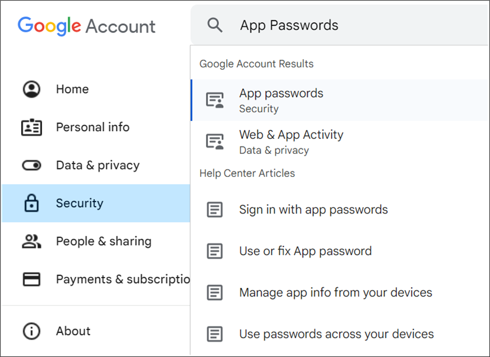The width and height of the screenshot is (490, 357).
Task: Select the App passwords Security result
Action: (x=281, y=100)
